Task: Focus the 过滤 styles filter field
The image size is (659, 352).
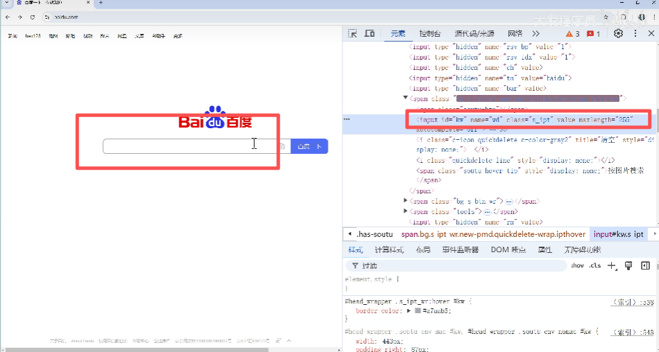Action: click(456, 265)
